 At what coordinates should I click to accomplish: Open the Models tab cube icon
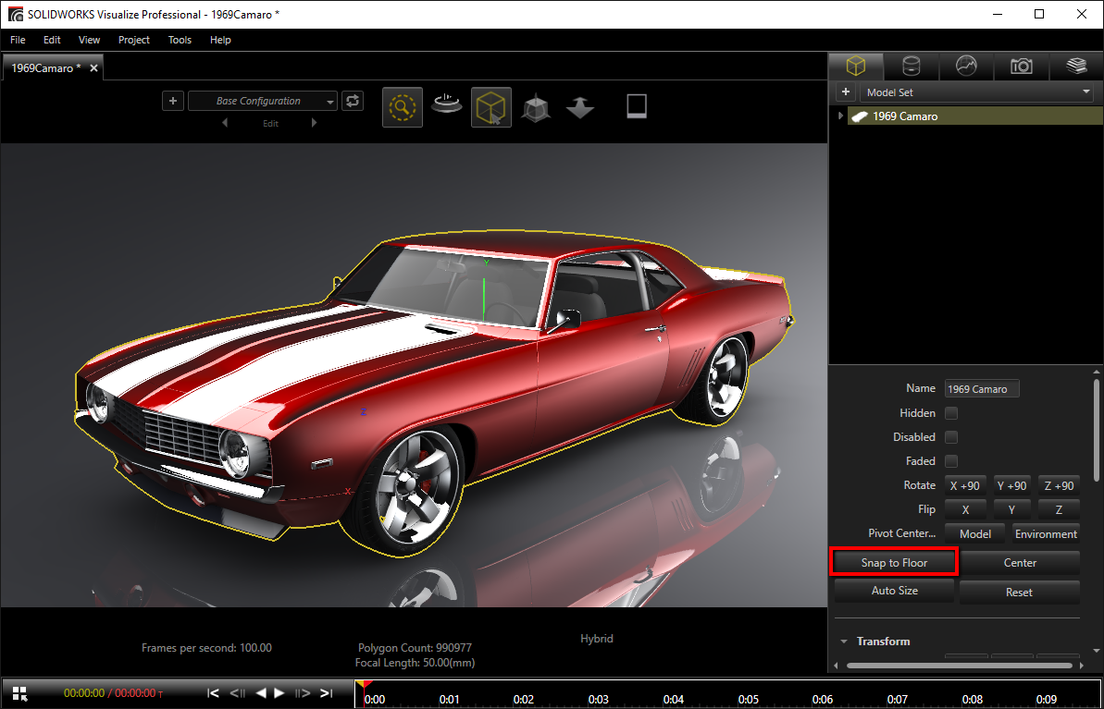point(855,67)
